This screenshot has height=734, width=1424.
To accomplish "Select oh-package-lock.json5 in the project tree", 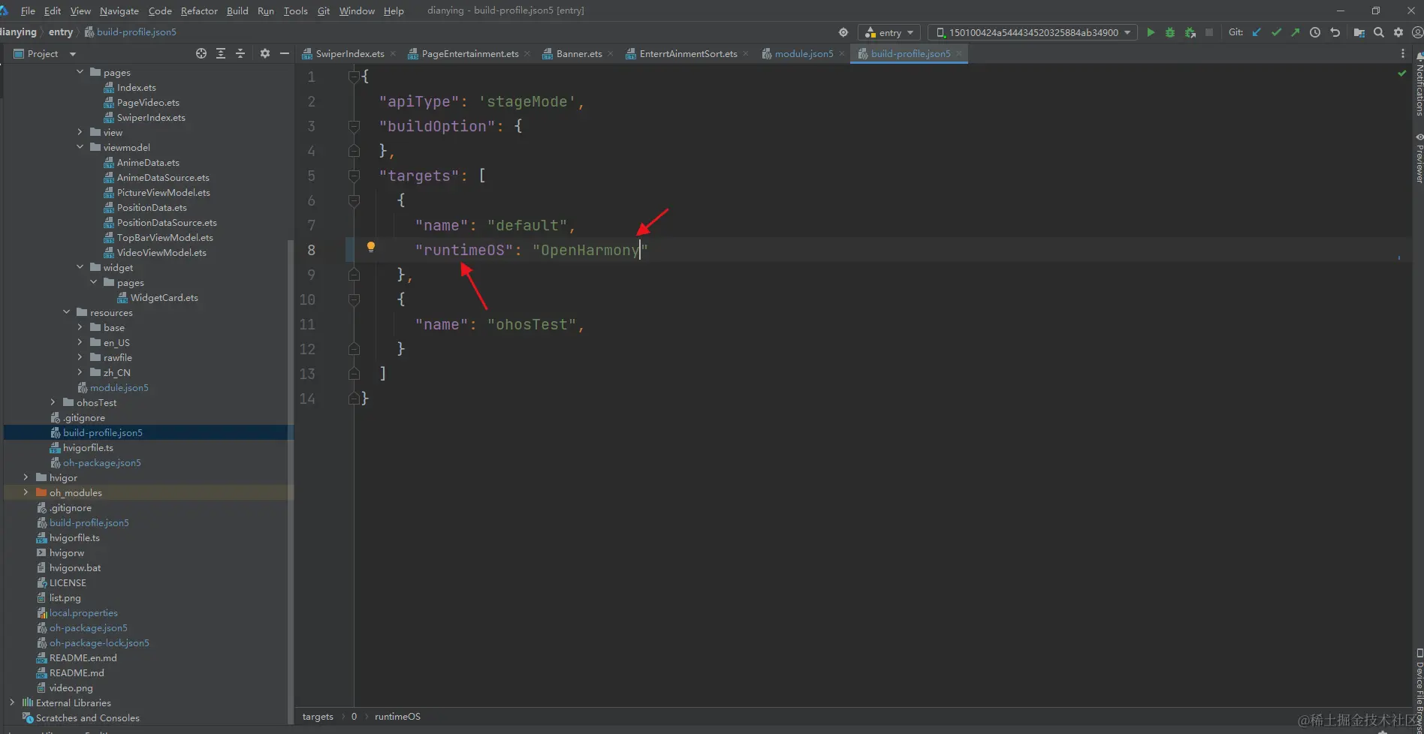I will coord(99,642).
